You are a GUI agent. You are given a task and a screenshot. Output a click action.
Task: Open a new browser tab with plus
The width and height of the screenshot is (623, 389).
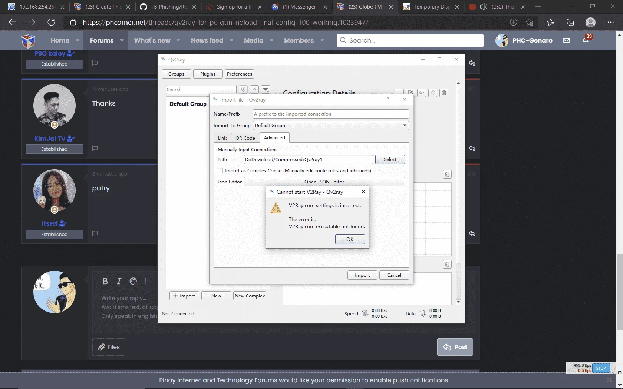click(x=538, y=7)
